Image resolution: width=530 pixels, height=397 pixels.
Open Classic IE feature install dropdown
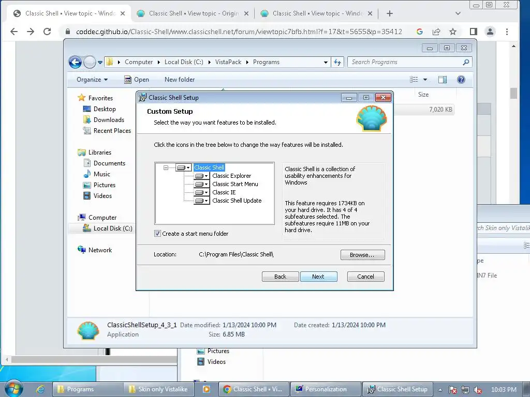(201, 192)
